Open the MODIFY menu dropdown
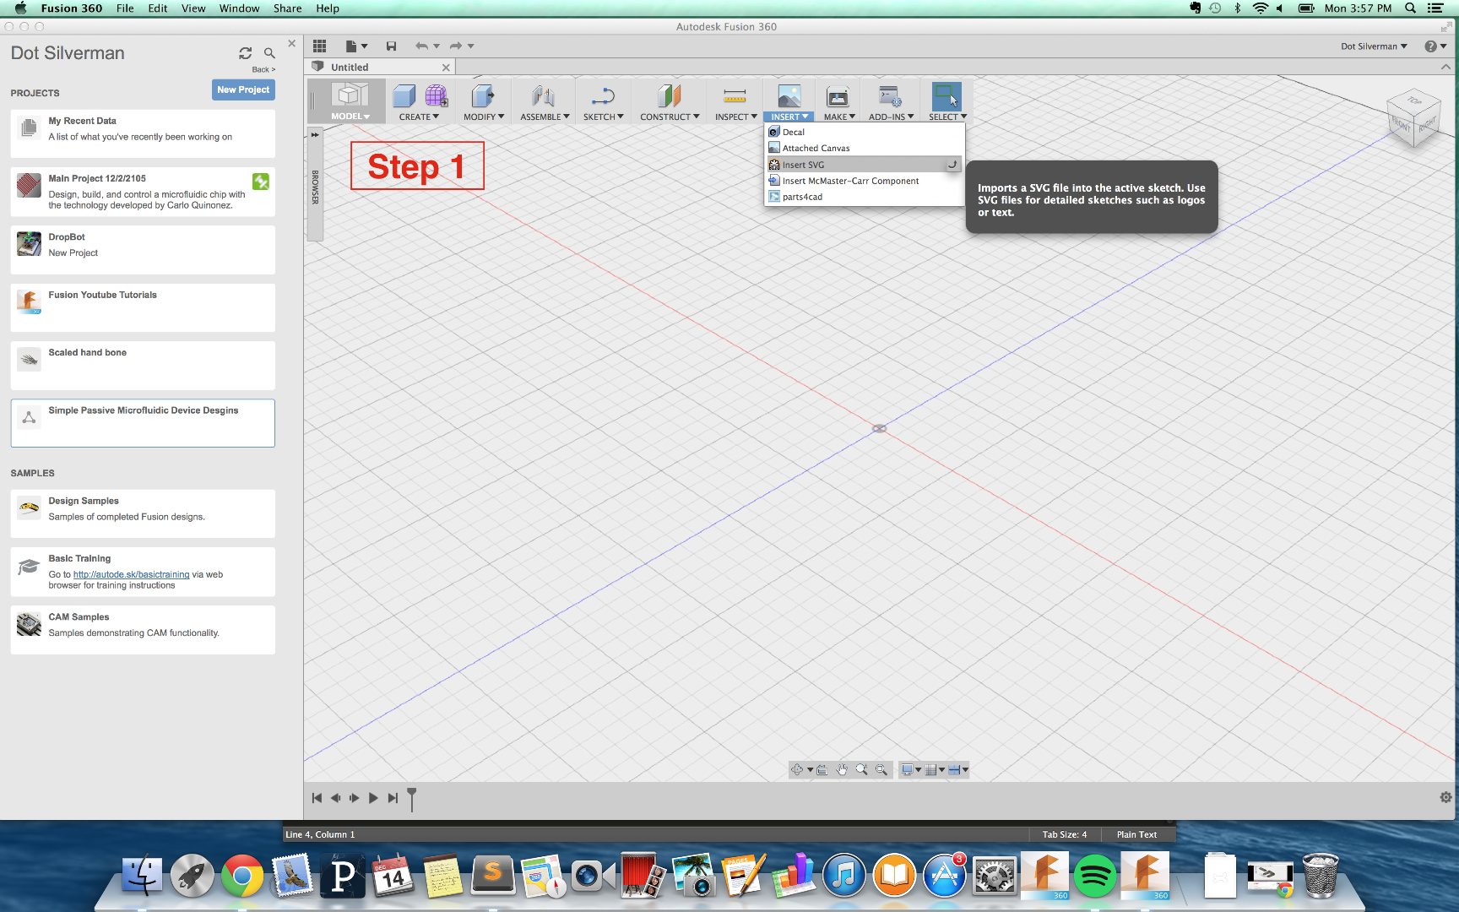This screenshot has height=912, width=1459. (484, 117)
